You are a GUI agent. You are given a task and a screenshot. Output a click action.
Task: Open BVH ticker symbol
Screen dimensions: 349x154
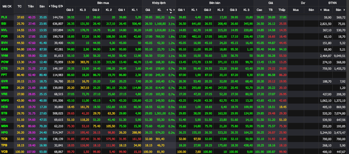coord(4,42)
